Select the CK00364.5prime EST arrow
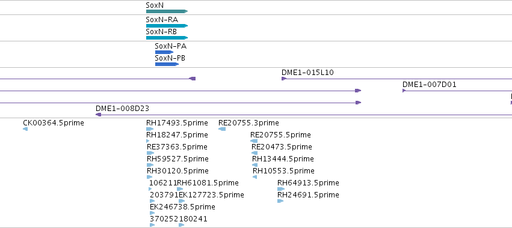512x228 pixels. (x=25, y=129)
